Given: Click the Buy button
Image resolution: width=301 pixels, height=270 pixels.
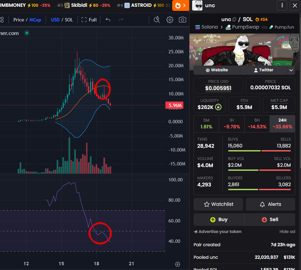Looking at the screenshot, I should pyautogui.click(x=219, y=220).
